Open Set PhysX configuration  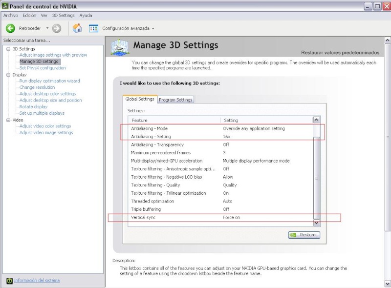(x=43, y=68)
